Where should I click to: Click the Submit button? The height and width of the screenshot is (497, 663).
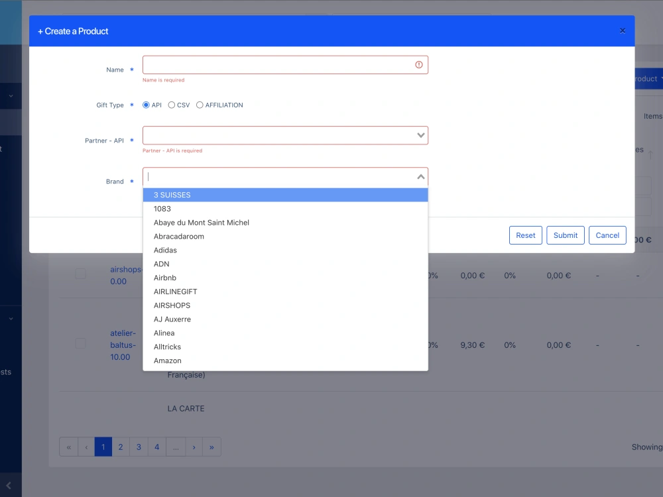566,235
